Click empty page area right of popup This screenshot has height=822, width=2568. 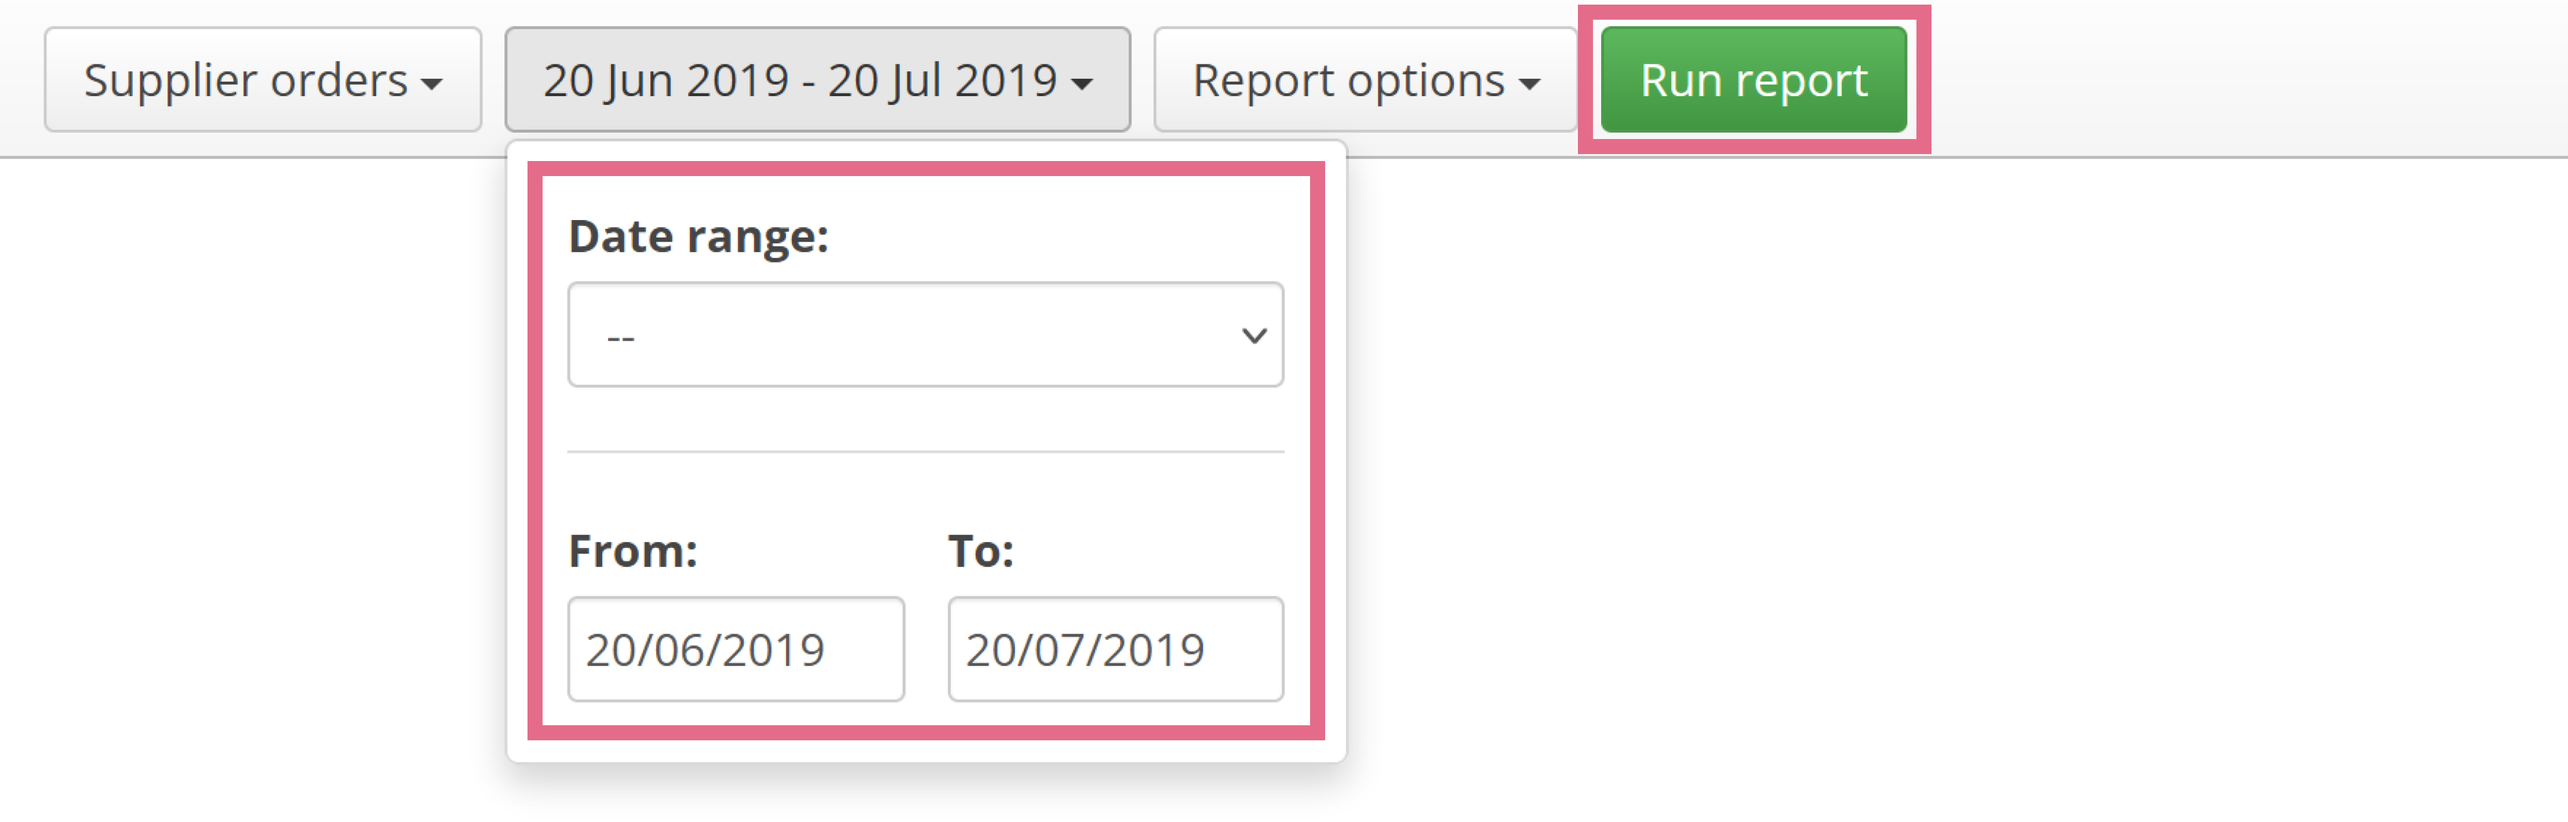click(x=1944, y=478)
